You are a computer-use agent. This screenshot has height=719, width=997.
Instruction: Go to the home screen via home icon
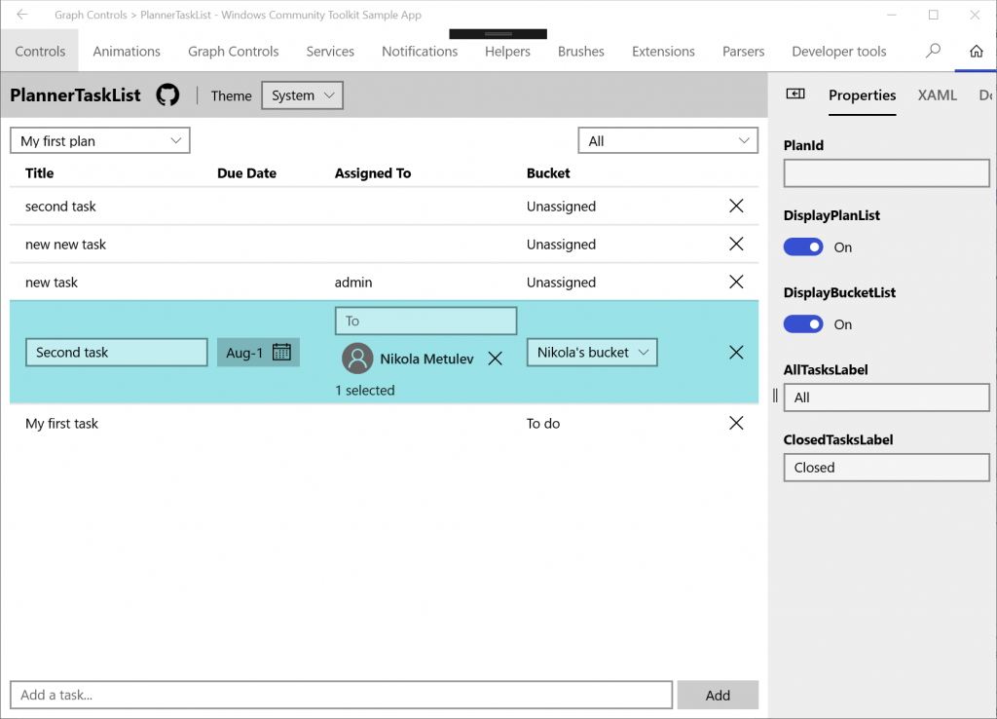point(976,51)
